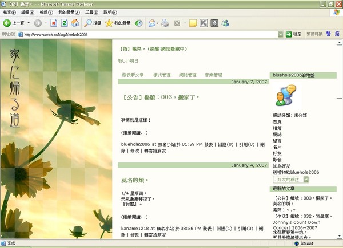
Task: Click 送禮物給bluehole2006 link
Action: 296,172
